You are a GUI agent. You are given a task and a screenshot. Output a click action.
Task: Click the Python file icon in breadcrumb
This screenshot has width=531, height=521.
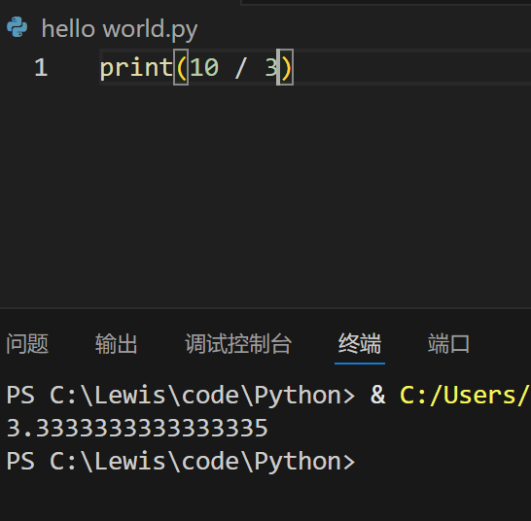click(x=17, y=27)
